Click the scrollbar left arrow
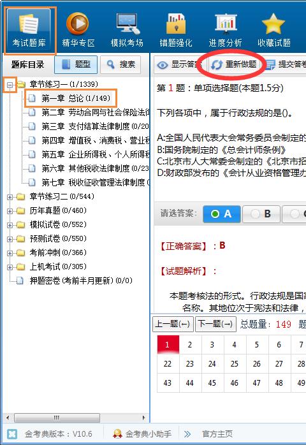Screen dimensions: 306x445 (8, 418)
